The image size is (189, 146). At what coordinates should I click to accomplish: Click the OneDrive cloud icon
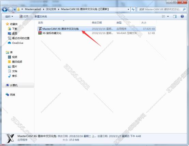10,43
